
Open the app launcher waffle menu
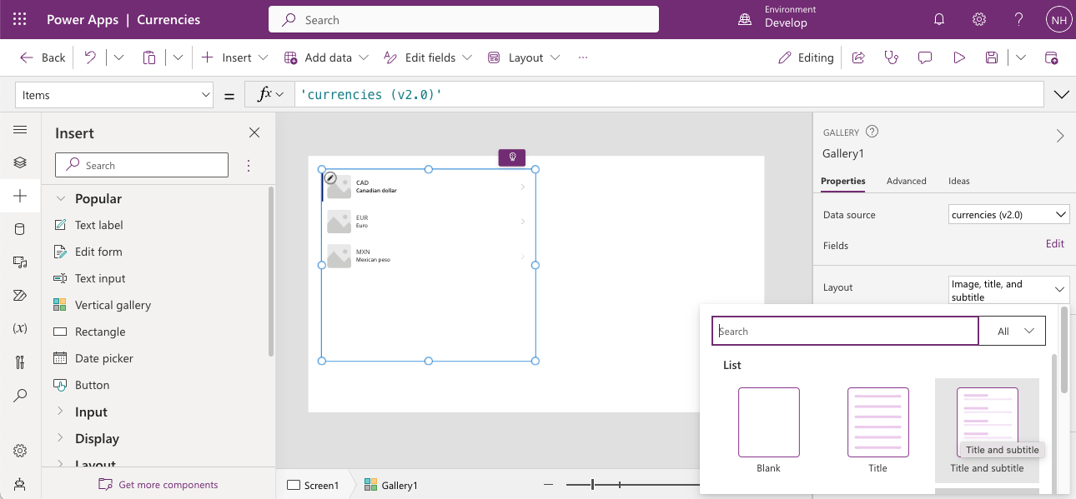tap(20, 19)
